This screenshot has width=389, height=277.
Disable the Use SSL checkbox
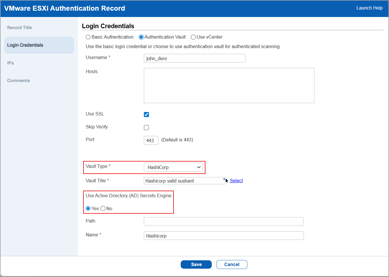(x=146, y=114)
